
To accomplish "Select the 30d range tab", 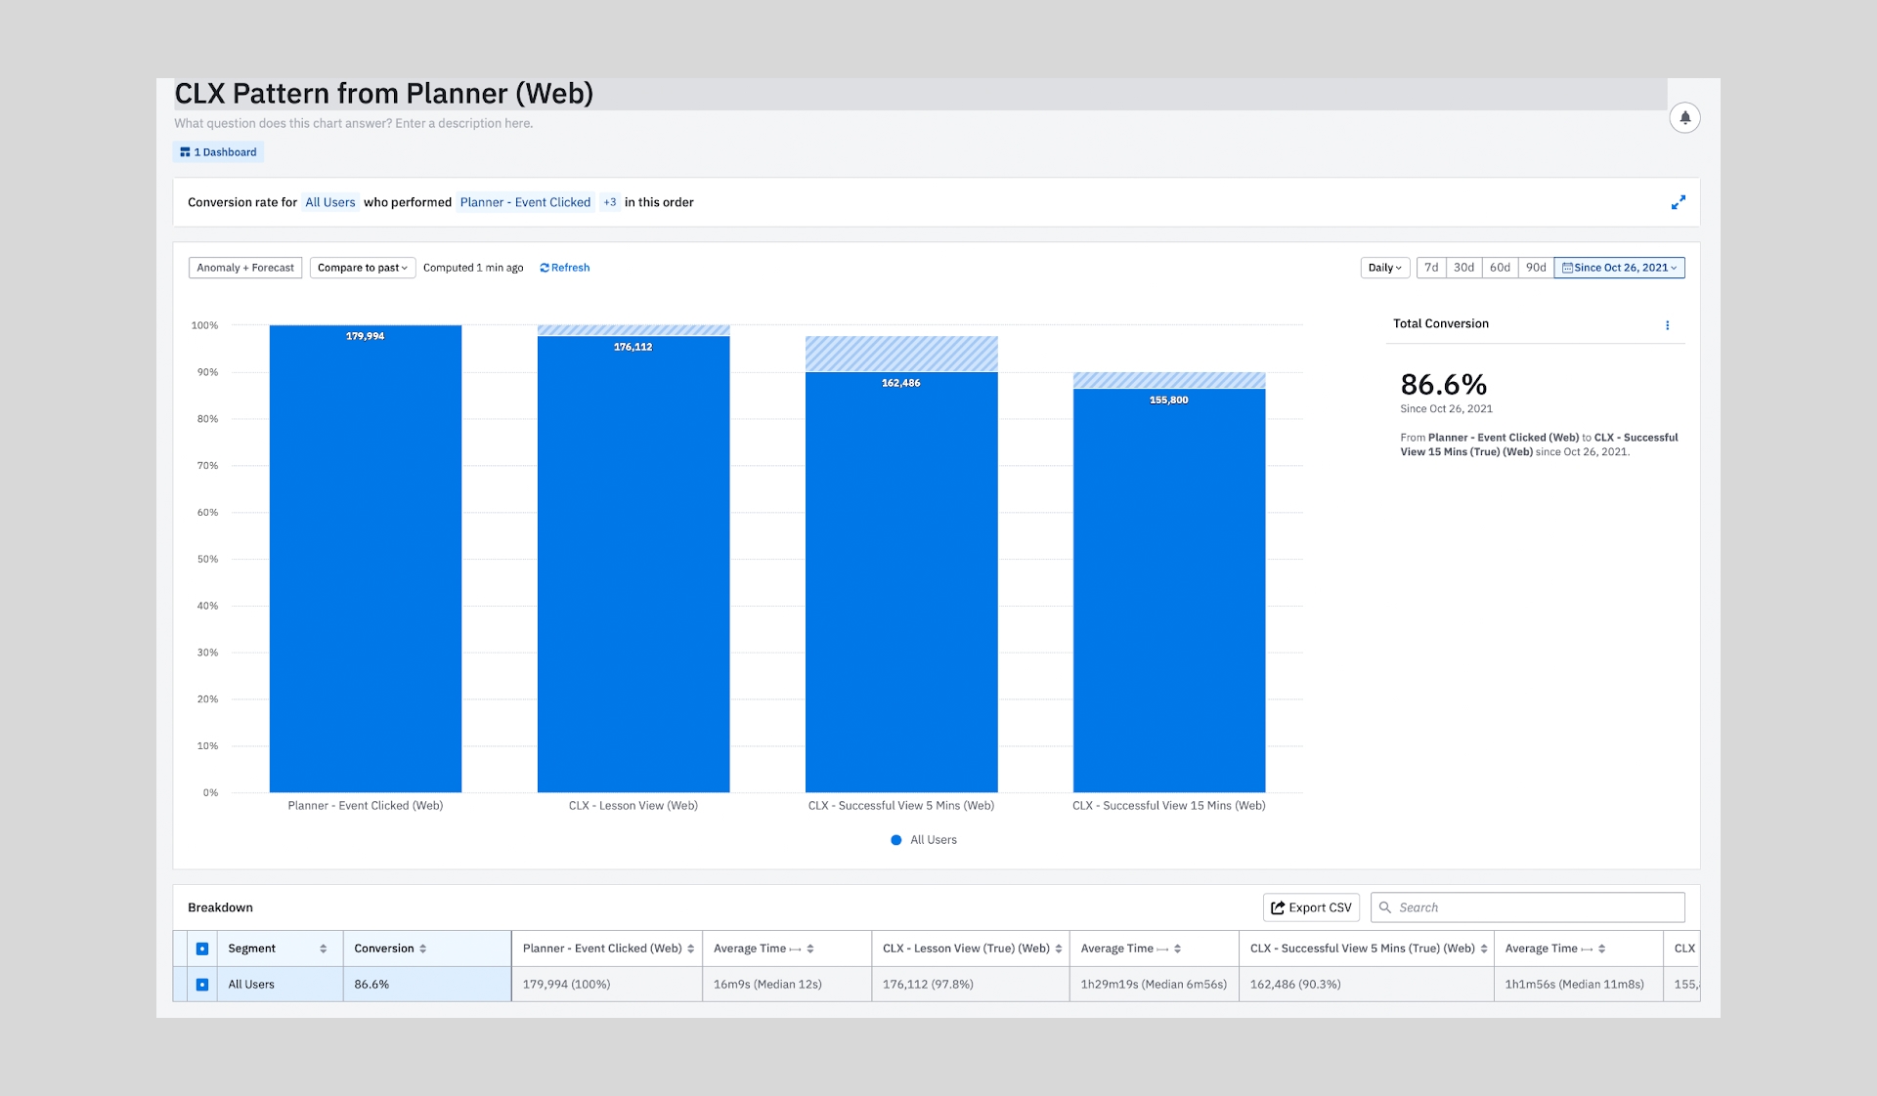I will point(1463,268).
